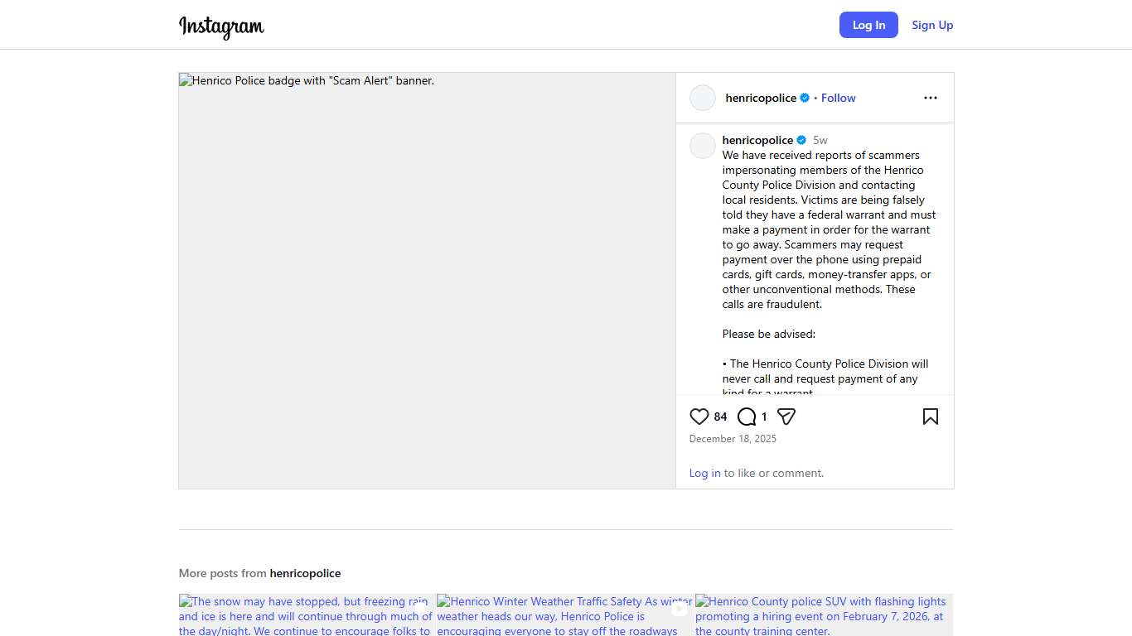1132x636 pixels.
Task: Open the freezing rain and ice post
Action: 307,615
